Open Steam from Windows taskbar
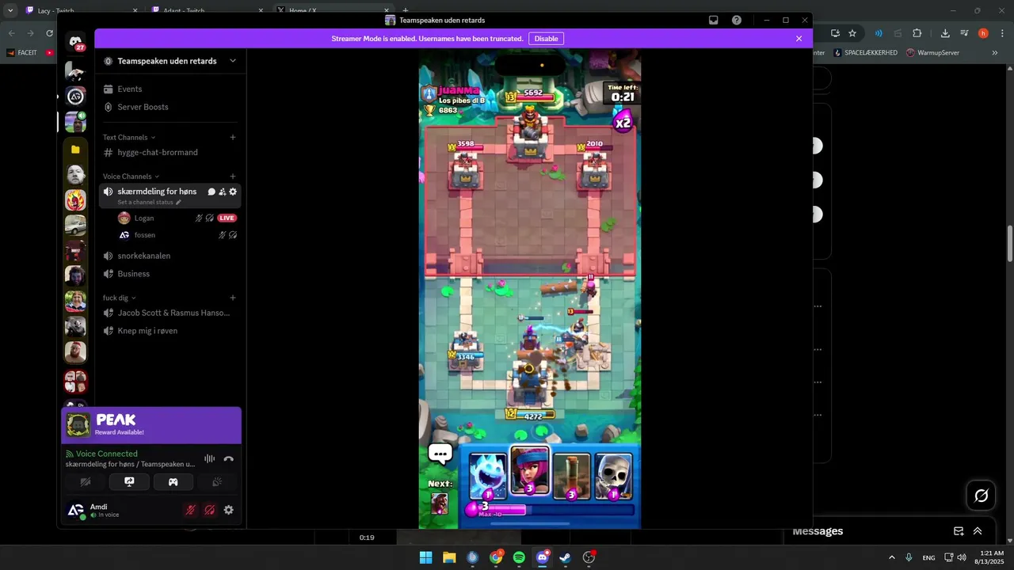The width and height of the screenshot is (1014, 570). tap(566, 557)
